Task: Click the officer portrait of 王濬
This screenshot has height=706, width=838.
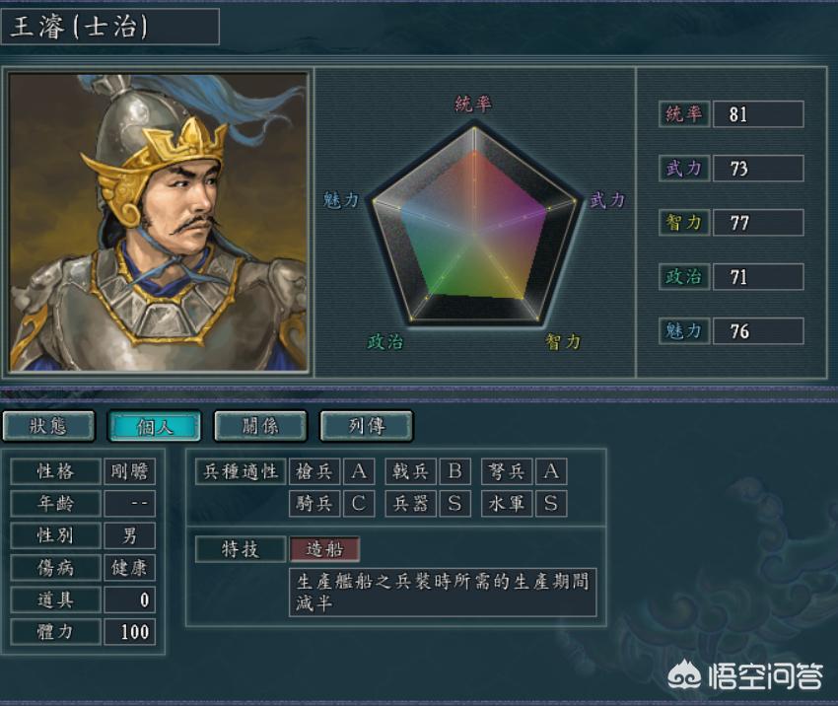Action: [158, 222]
